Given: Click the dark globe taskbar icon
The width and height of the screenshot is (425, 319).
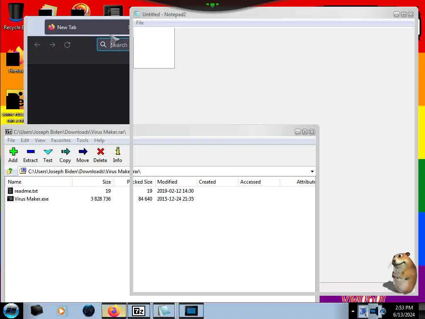Looking at the screenshot, I should tap(89, 311).
